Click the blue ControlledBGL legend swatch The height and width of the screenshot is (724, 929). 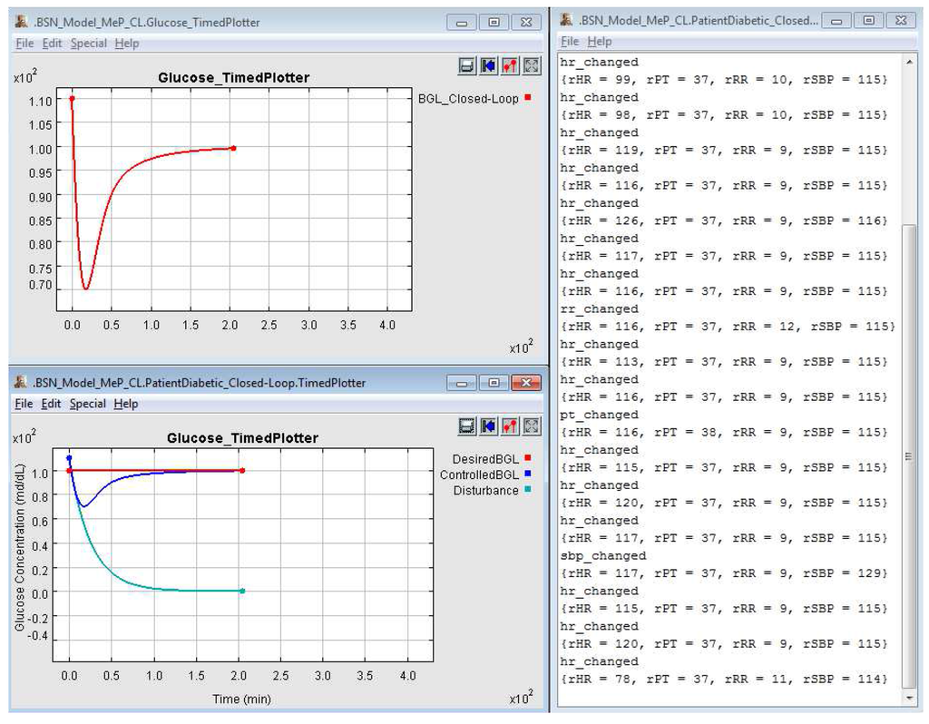527,475
